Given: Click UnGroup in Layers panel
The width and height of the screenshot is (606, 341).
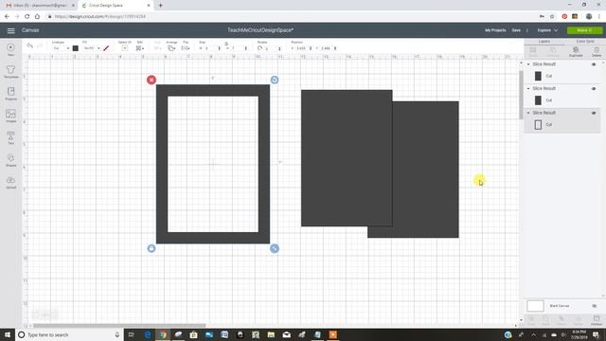Looking at the screenshot, I should [x=553, y=52].
